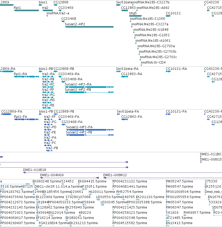Viewport: 222px width, 227px height.
Task: Click the Su(var)2-HP2-RB transcript label
Action: (78, 90)
